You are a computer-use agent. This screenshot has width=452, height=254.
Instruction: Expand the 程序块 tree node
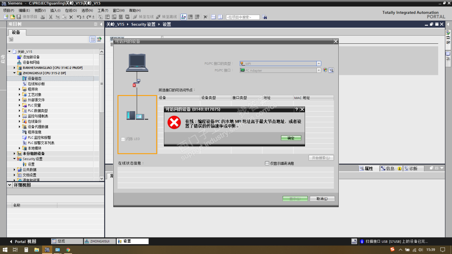20,89
